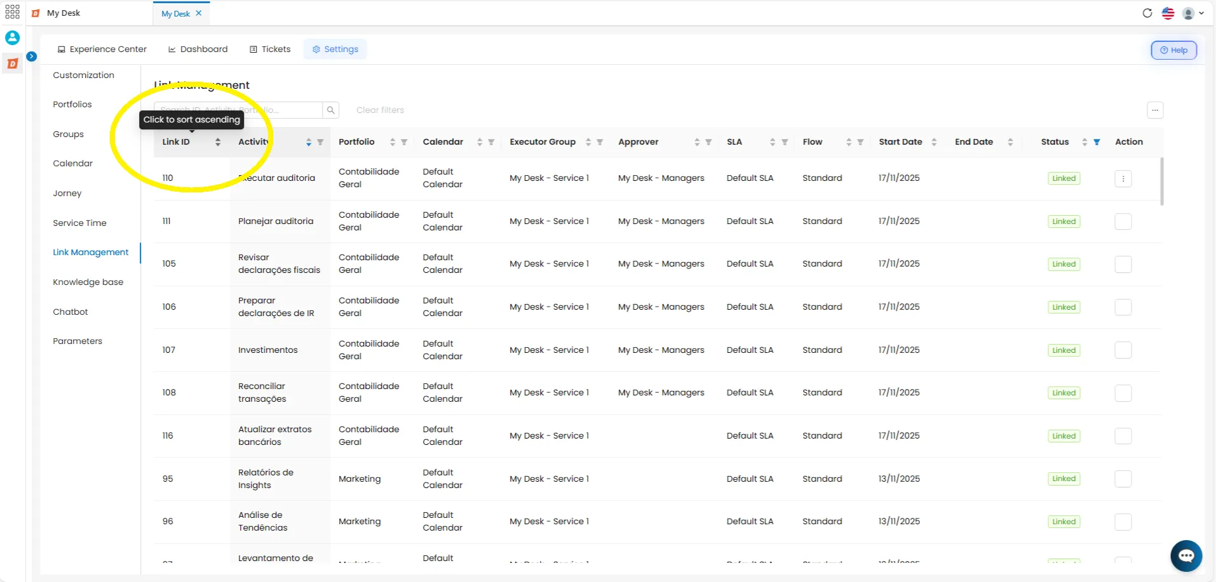Filter the Executor Group column
Screen dimensions: 1216x582
pos(600,142)
